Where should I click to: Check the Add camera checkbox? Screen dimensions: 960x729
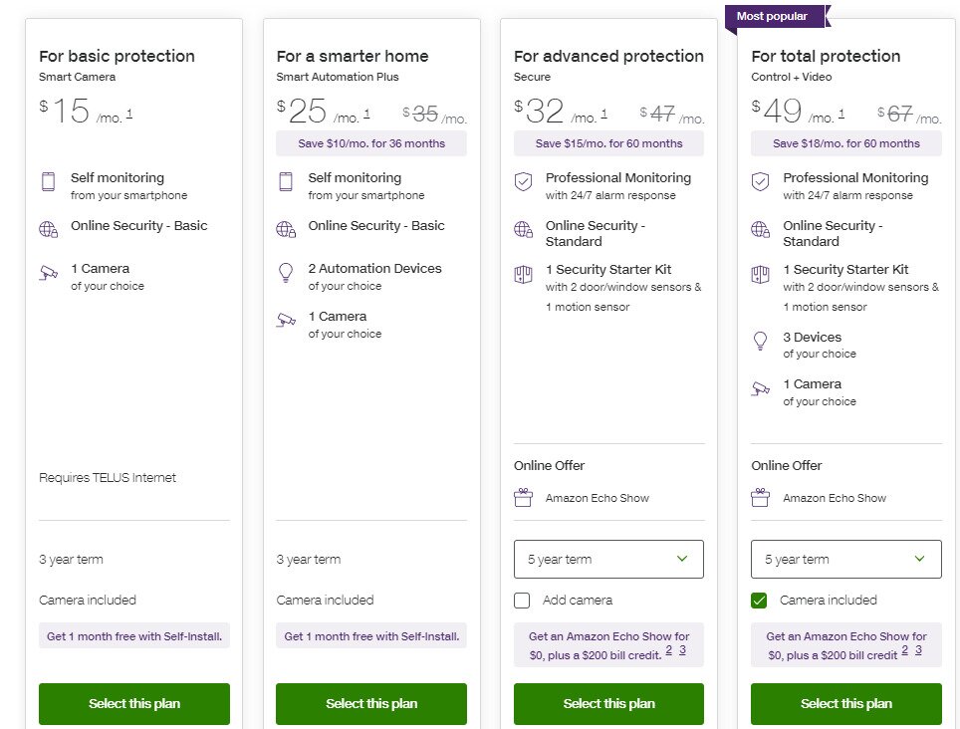click(522, 601)
